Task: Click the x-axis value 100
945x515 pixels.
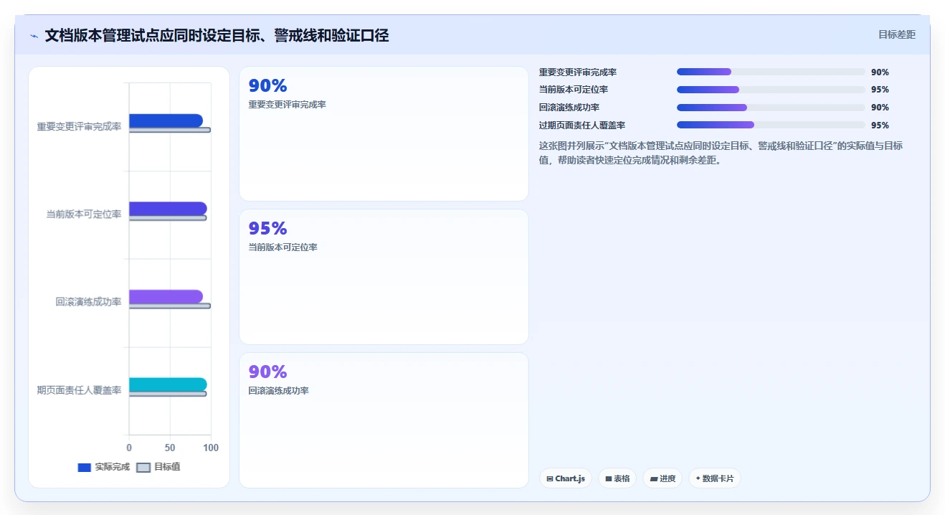Action: [x=211, y=448]
